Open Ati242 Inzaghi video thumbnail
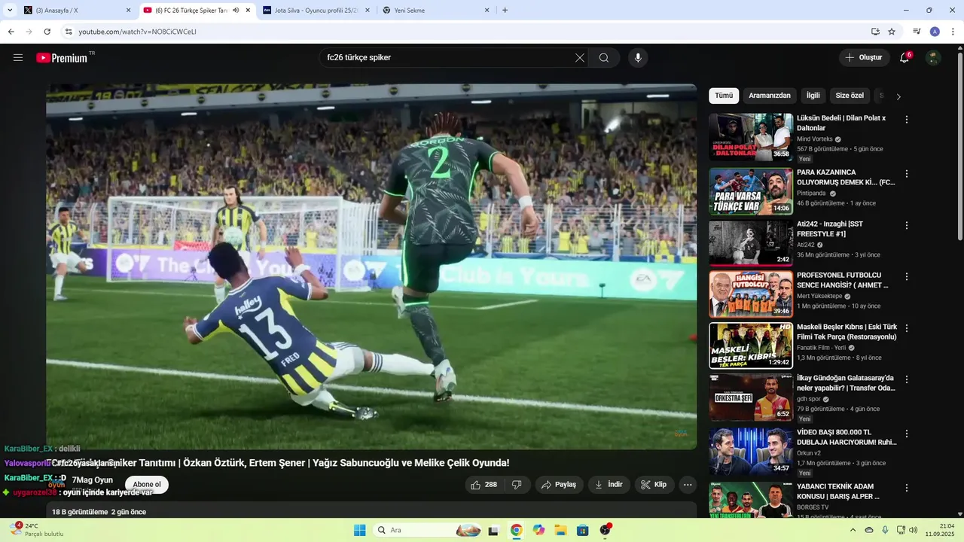 pos(751,242)
